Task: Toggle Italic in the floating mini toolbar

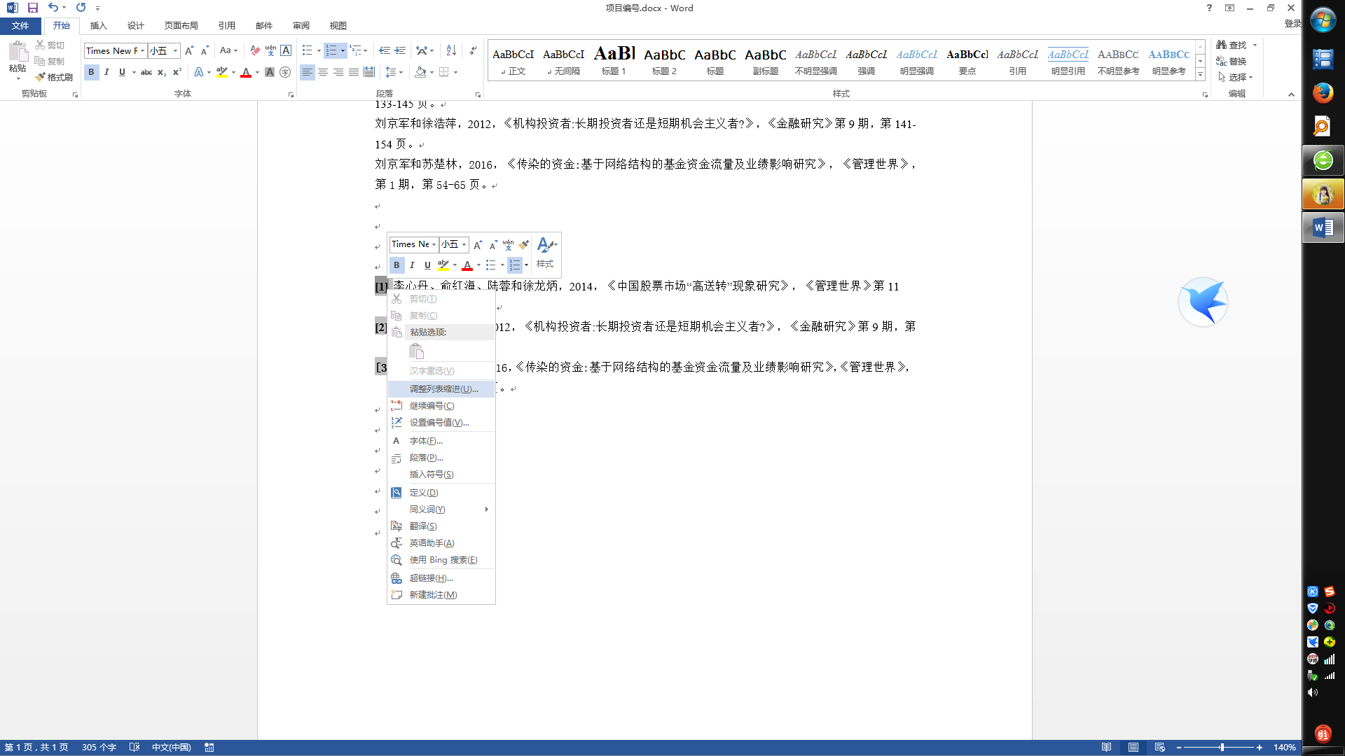Action: [x=412, y=265]
